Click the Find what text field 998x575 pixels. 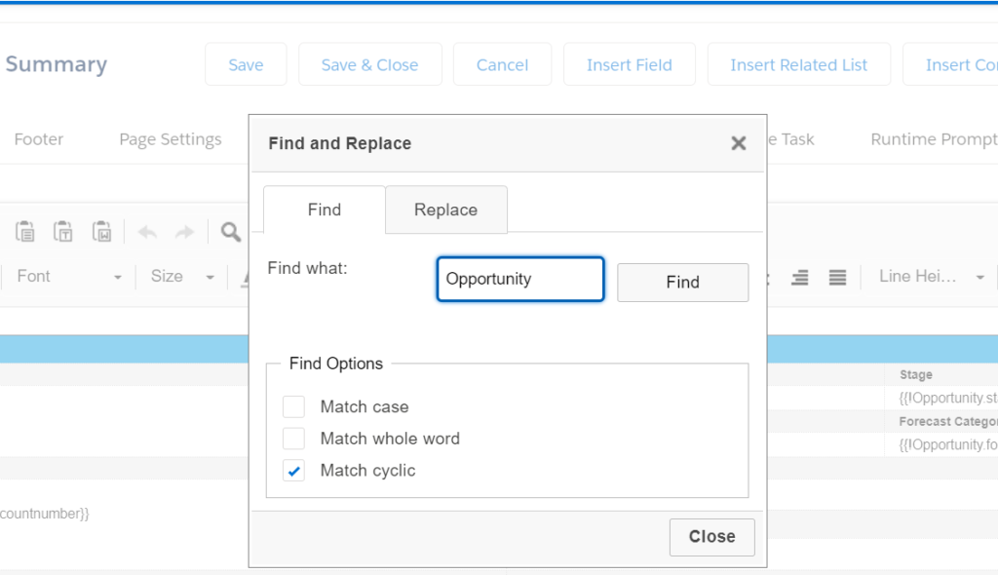point(520,279)
